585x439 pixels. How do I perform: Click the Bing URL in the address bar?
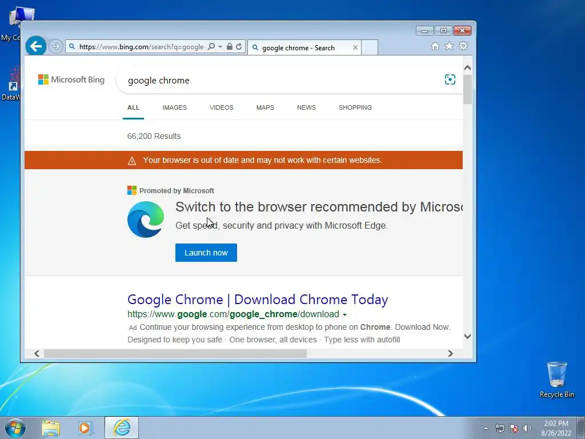(x=142, y=47)
